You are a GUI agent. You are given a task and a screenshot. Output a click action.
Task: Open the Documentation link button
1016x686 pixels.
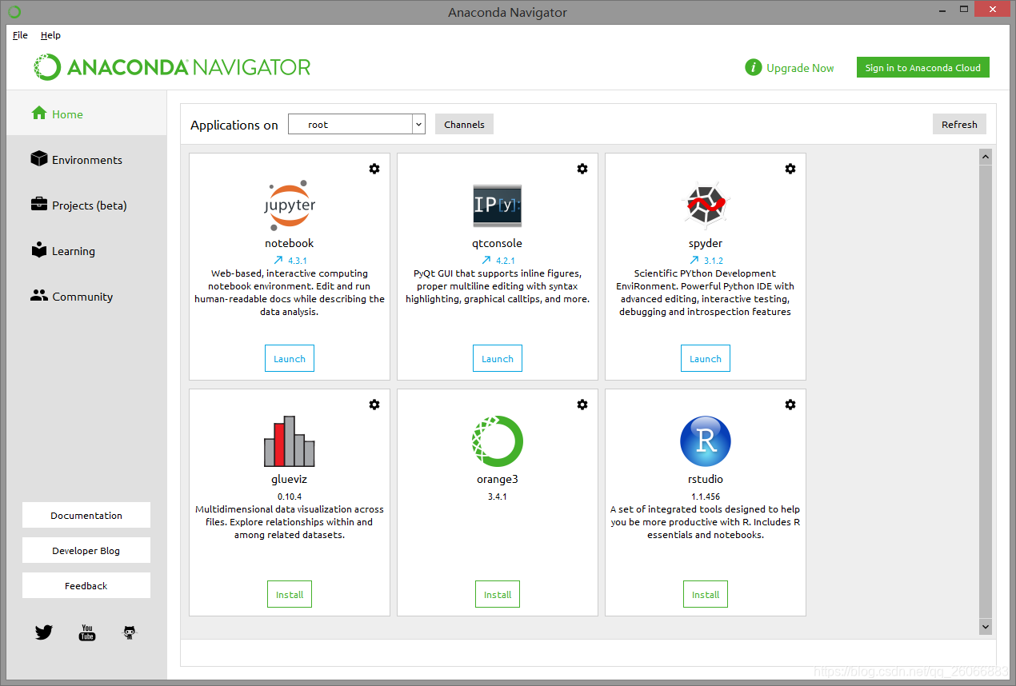point(86,515)
